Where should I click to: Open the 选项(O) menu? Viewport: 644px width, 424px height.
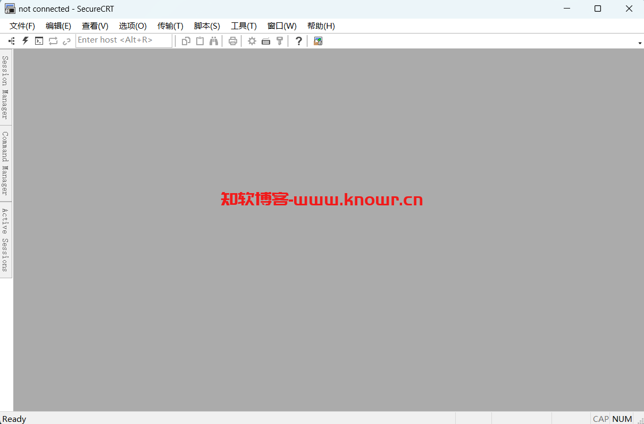pos(133,26)
